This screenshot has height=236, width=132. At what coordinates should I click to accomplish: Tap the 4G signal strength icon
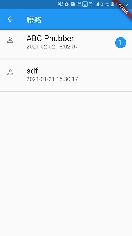pos(83,4)
